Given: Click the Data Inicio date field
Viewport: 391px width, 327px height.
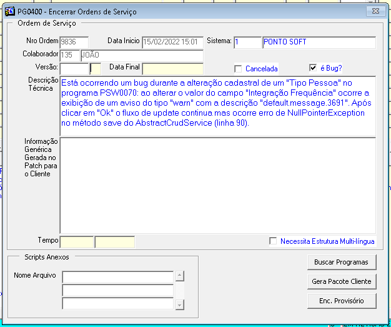Looking at the screenshot, I should (x=173, y=42).
